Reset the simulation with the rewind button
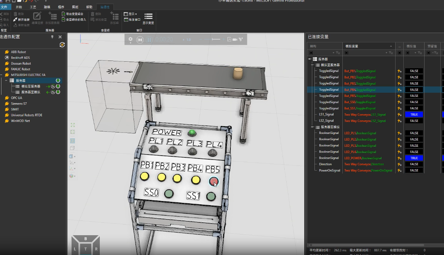444x255 pixels. [140, 40]
